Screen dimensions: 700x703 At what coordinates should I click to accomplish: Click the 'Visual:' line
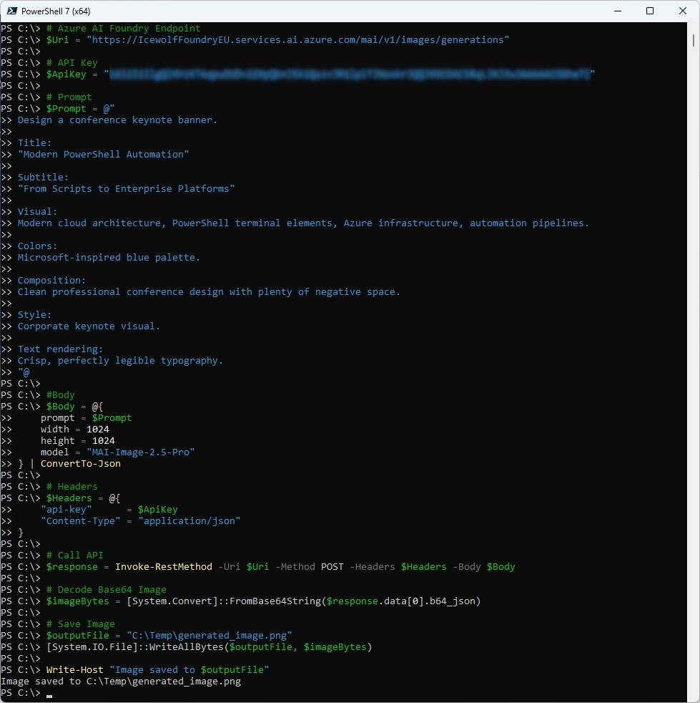38,212
